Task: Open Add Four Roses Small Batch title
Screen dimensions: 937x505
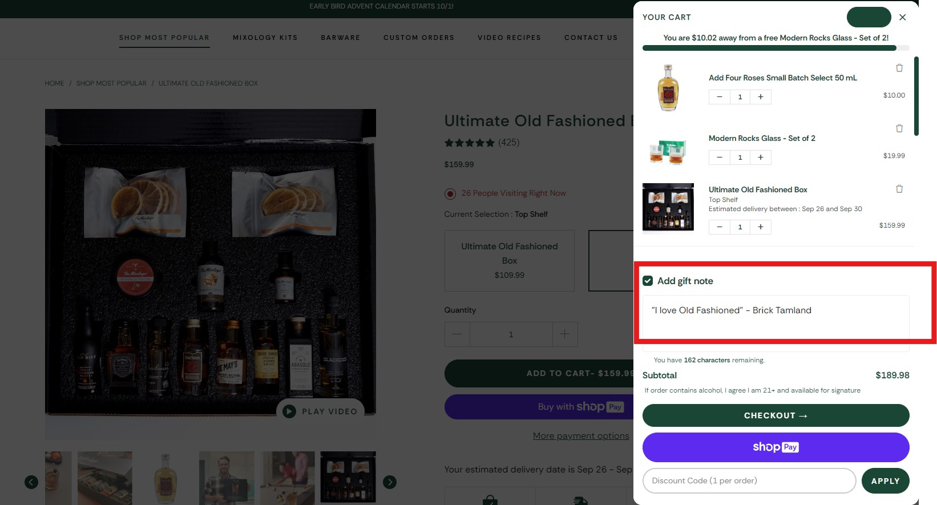Action: 783,78
